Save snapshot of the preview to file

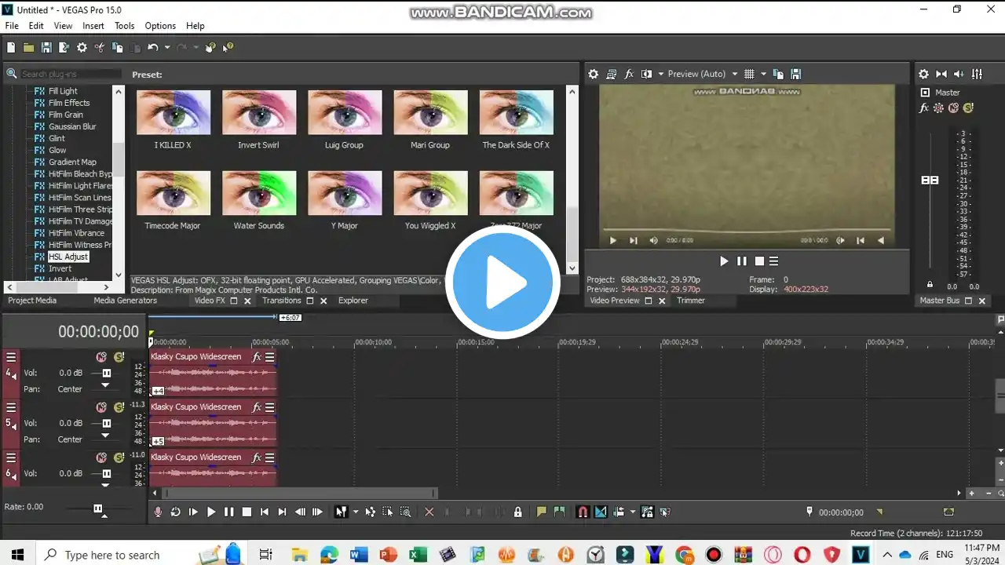tap(795, 74)
